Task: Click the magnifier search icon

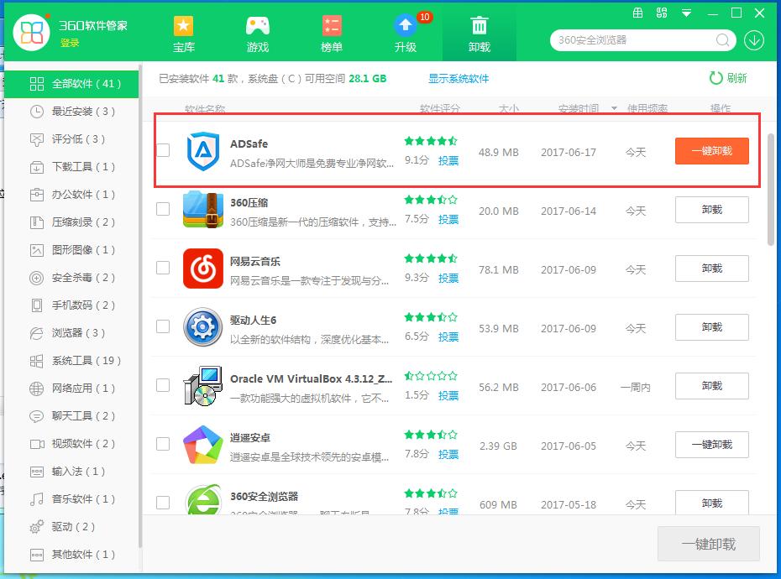Action: tap(722, 40)
